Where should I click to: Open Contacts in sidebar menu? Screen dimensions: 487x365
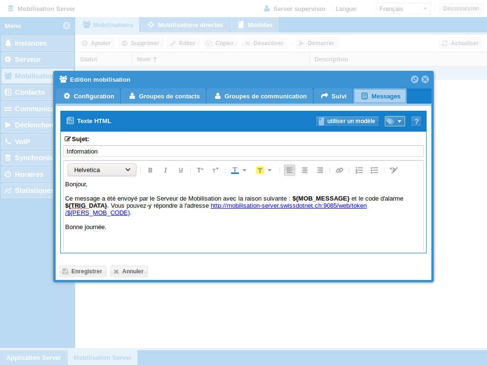[28, 92]
